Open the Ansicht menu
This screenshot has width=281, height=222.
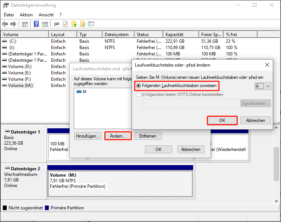[x=46, y=15]
